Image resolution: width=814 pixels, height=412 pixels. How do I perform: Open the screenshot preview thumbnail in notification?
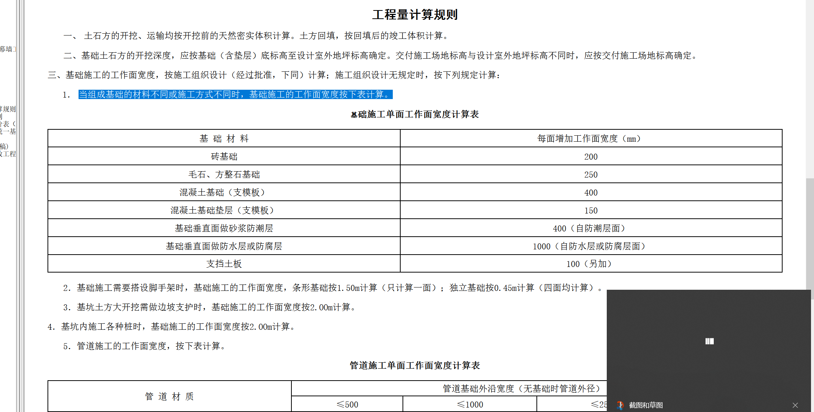(709, 341)
